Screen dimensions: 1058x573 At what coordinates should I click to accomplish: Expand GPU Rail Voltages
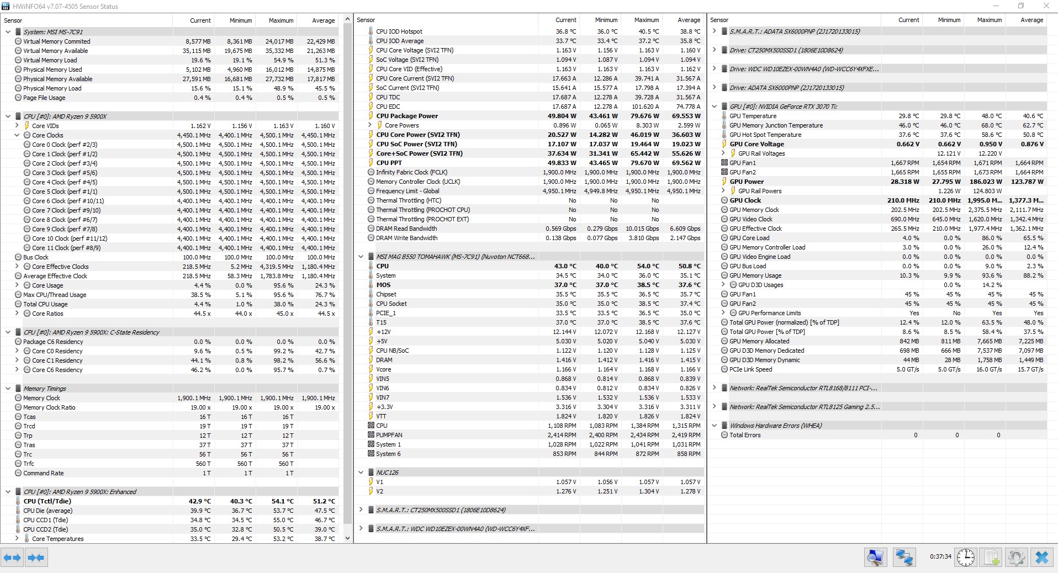pos(723,153)
